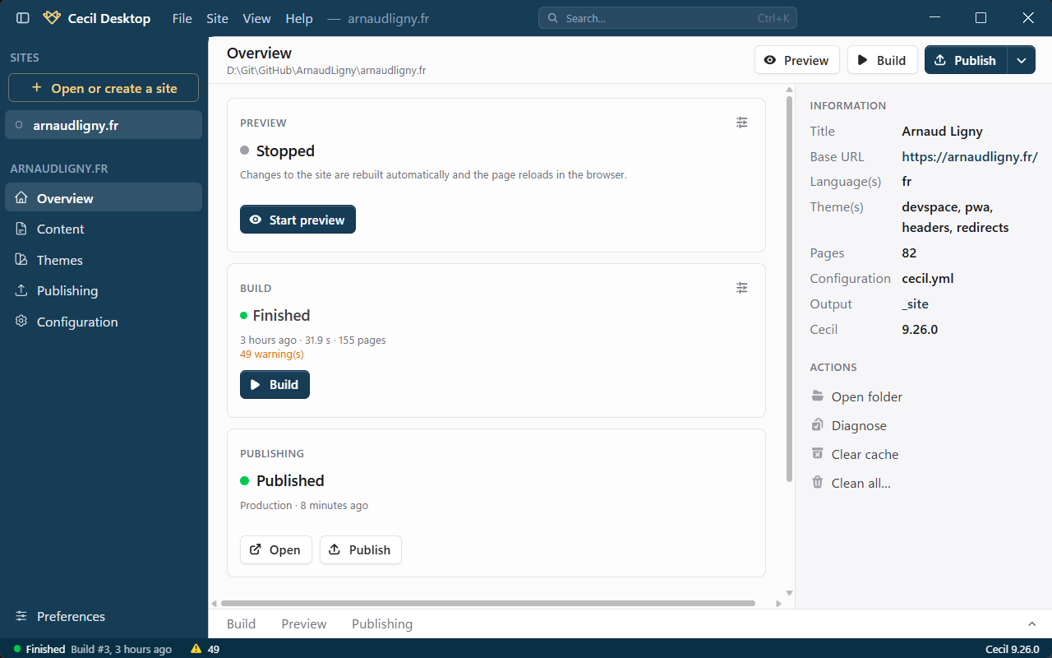Switch to Preview tab in bottom panel

pos(304,623)
